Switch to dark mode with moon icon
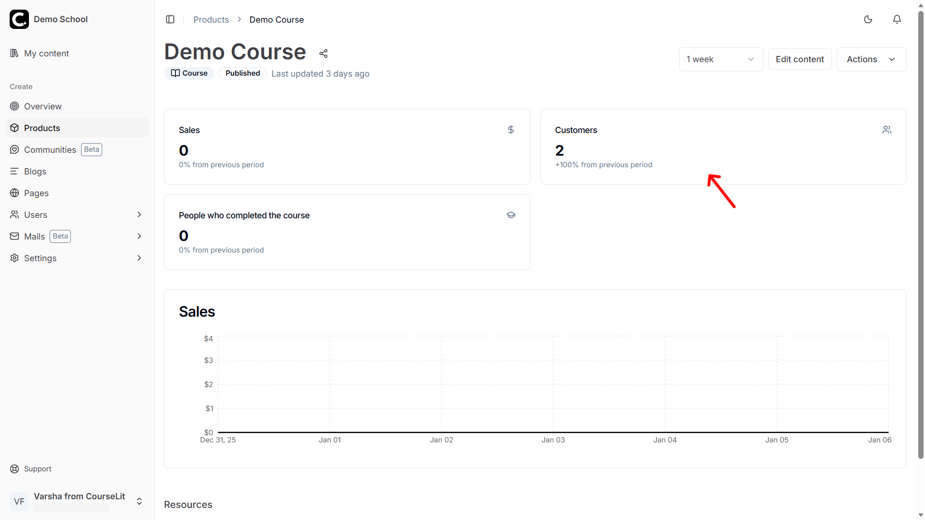This screenshot has height=520, width=925. point(868,19)
